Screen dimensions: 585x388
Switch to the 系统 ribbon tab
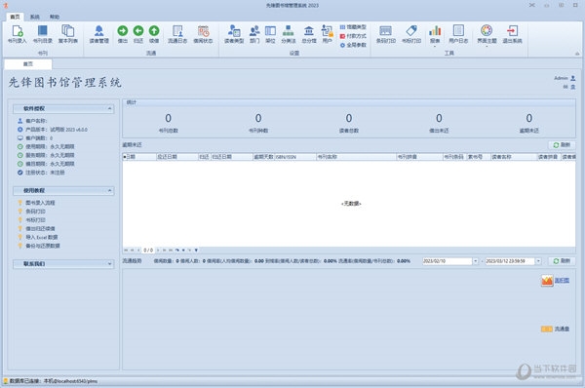click(x=35, y=17)
